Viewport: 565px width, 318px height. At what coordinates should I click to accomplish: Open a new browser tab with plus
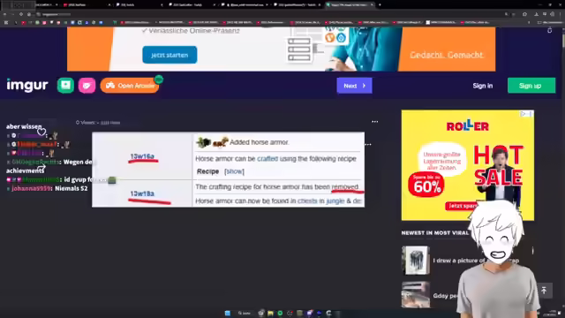coord(380,5)
